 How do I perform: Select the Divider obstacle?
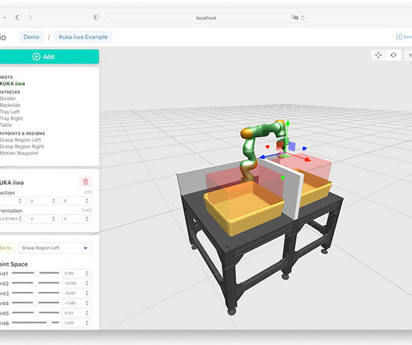[8, 98]
